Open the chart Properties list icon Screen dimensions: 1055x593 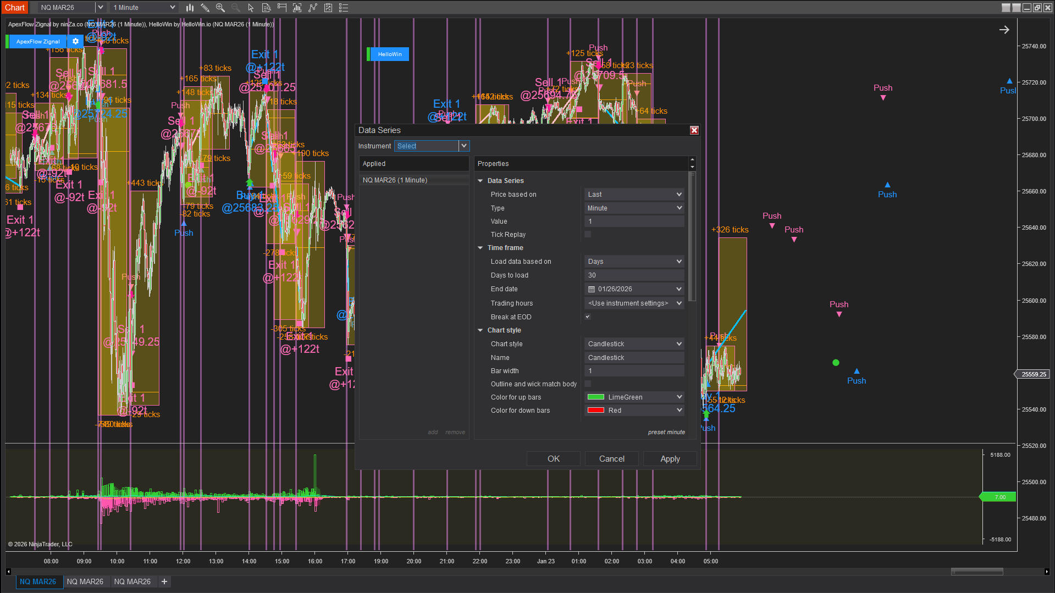click(x=344, y=8)
